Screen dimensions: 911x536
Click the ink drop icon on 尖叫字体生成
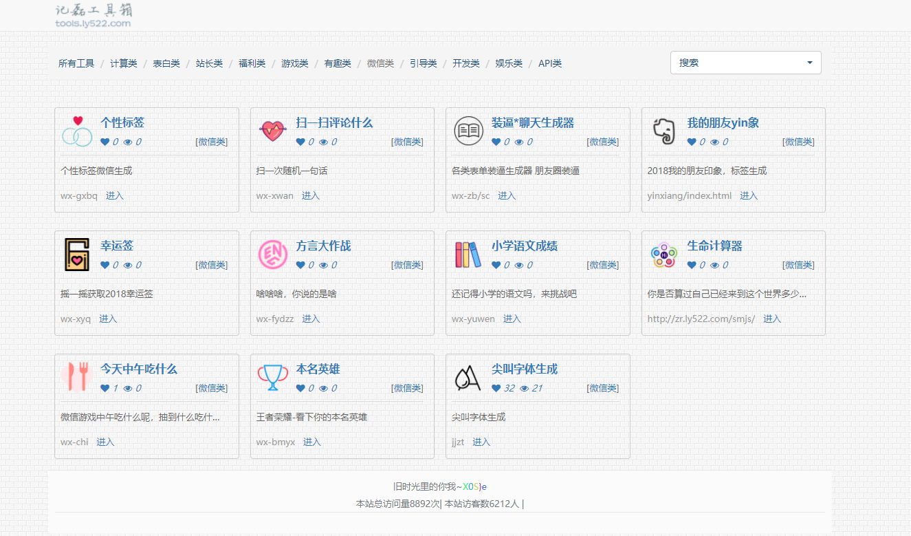[x=468, y=377]
